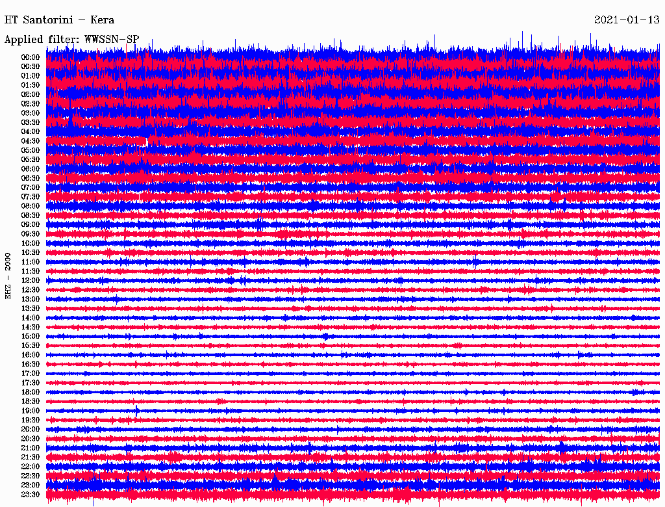The image size is (665, 507).
Task: Click the date label 2021-01-13
Action: click(627, 20)
